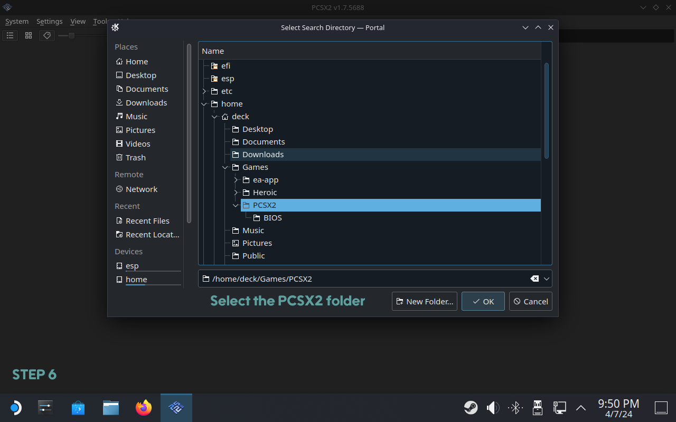676x422 pixels.
Task: Collapse the Games folder tree
Action: click(226, 167)
